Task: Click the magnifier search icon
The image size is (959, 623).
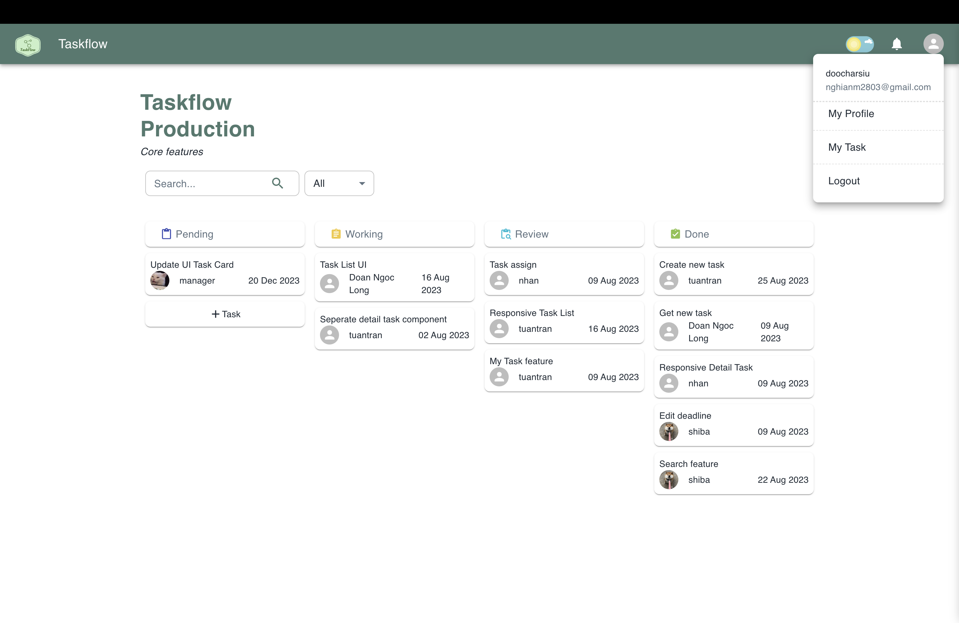Action: coord(277,183)
